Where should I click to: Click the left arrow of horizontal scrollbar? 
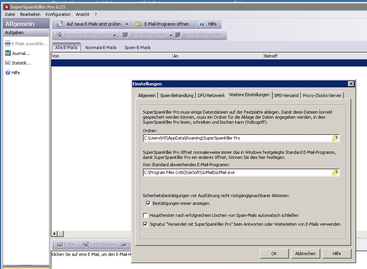54,234
